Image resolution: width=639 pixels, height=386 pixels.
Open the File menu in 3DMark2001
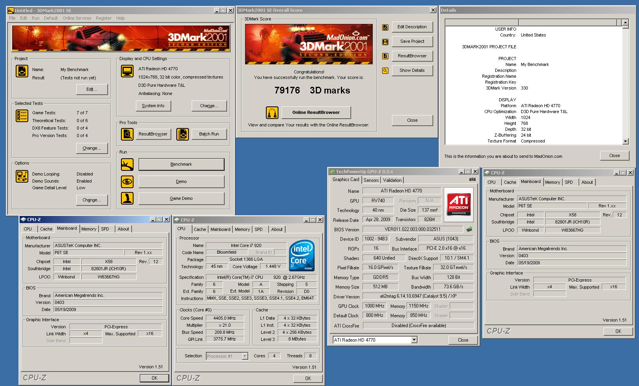click(13, 18)
